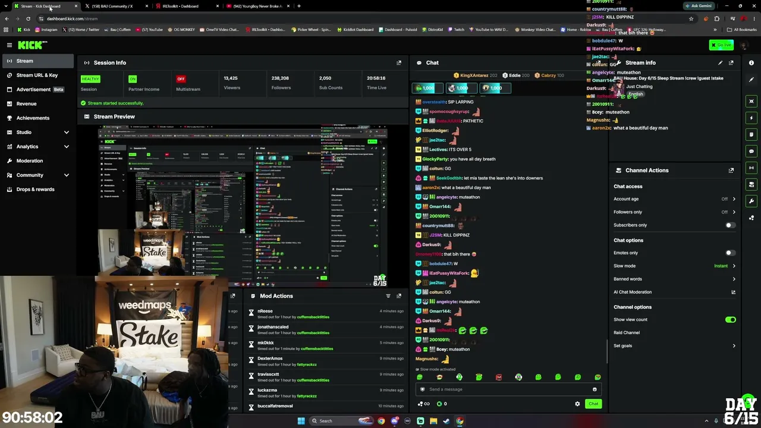Open chat settings gear icon
The image size is (761, 428).
coord(577,404)
